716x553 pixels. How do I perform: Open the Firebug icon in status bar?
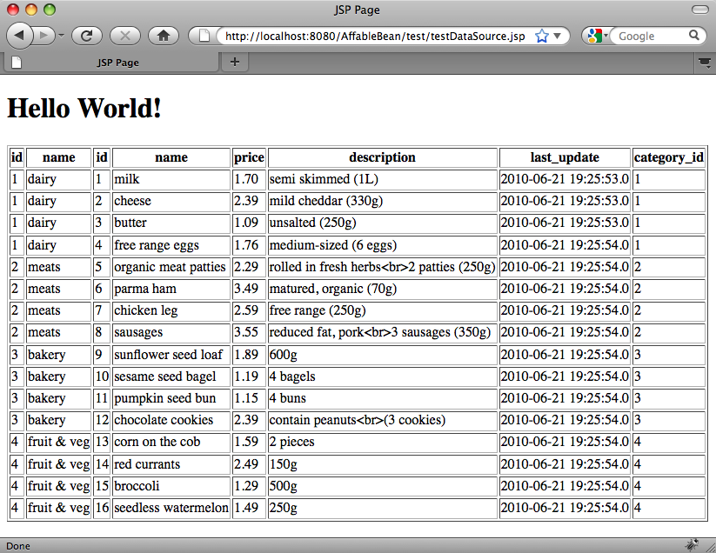(x=691, y=545)
